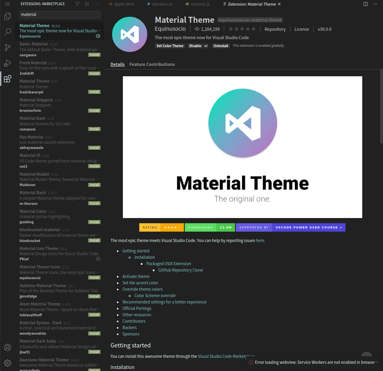Click the Equinusocio publisher name
The width and height of the screenshot is (383, 371).
click(170, 29)
